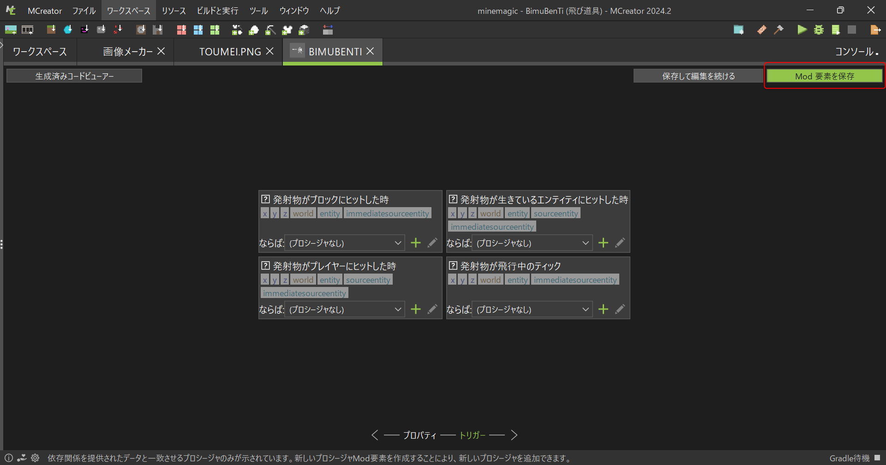Screen dimensions: 886x465
Task: Click the create animated texture filmstrip icon
Action: (x=28, y=30)
